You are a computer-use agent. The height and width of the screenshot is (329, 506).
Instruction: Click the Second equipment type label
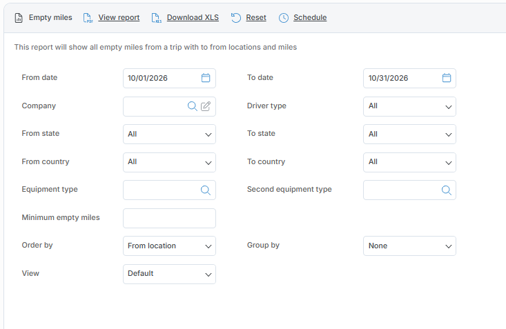(x=289, y=190)
